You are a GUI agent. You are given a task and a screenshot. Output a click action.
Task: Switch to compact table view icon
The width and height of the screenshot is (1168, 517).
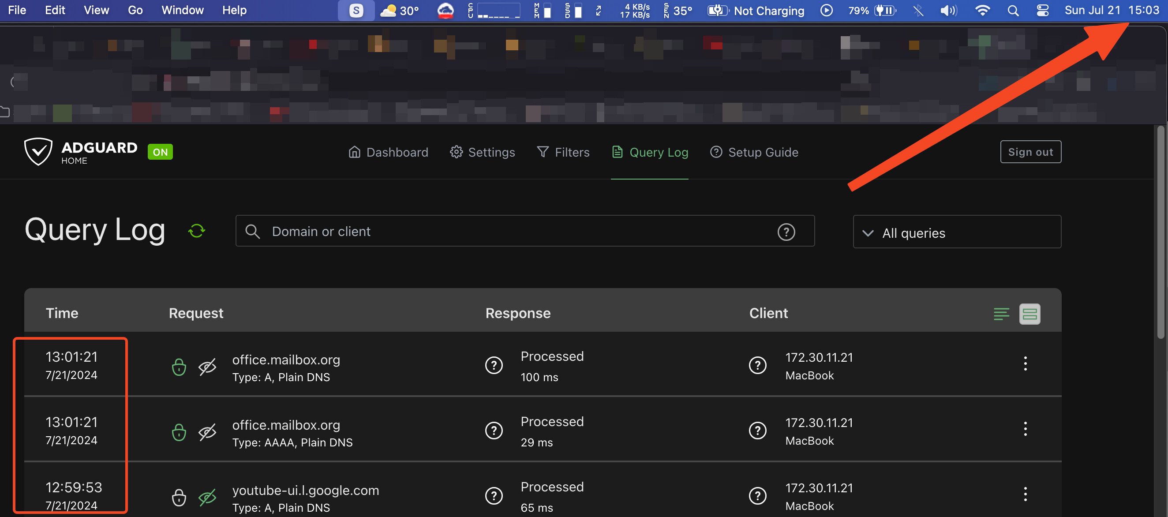(x=1001, y=314)
